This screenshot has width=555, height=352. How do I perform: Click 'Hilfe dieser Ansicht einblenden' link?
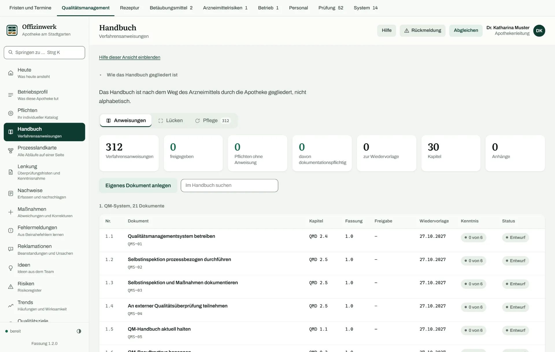tap(129, 57)
